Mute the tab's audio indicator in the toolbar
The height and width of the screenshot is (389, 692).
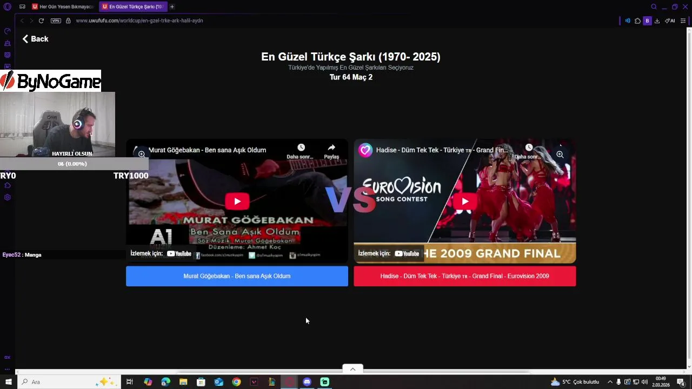628,21
